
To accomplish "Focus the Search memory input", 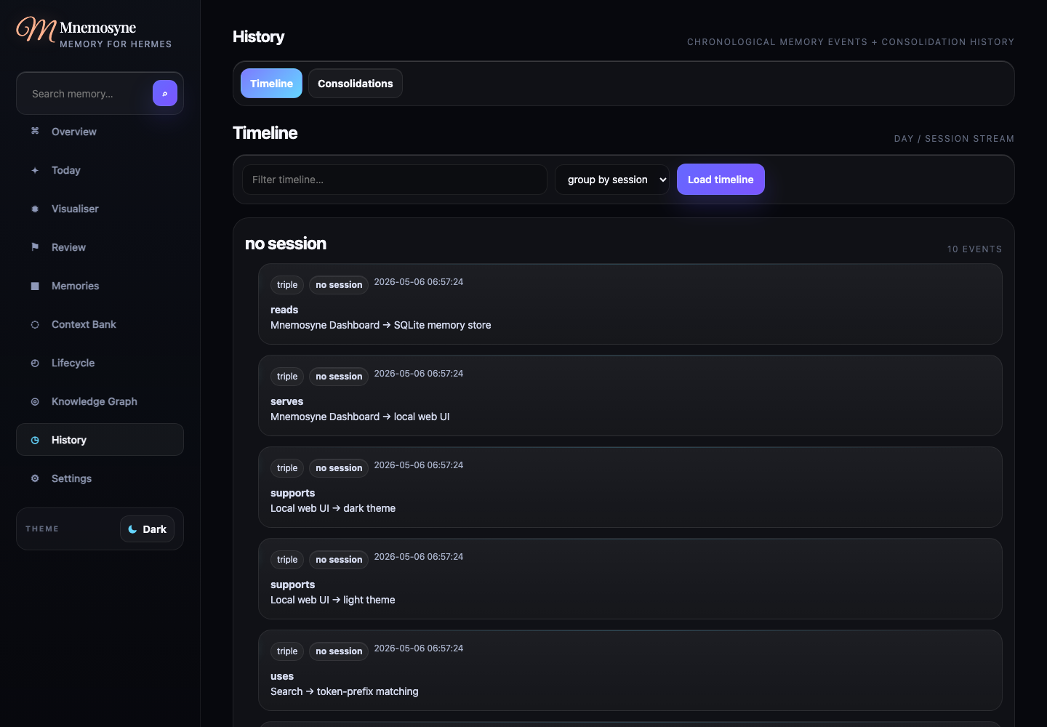I will (x=87, y=94).
